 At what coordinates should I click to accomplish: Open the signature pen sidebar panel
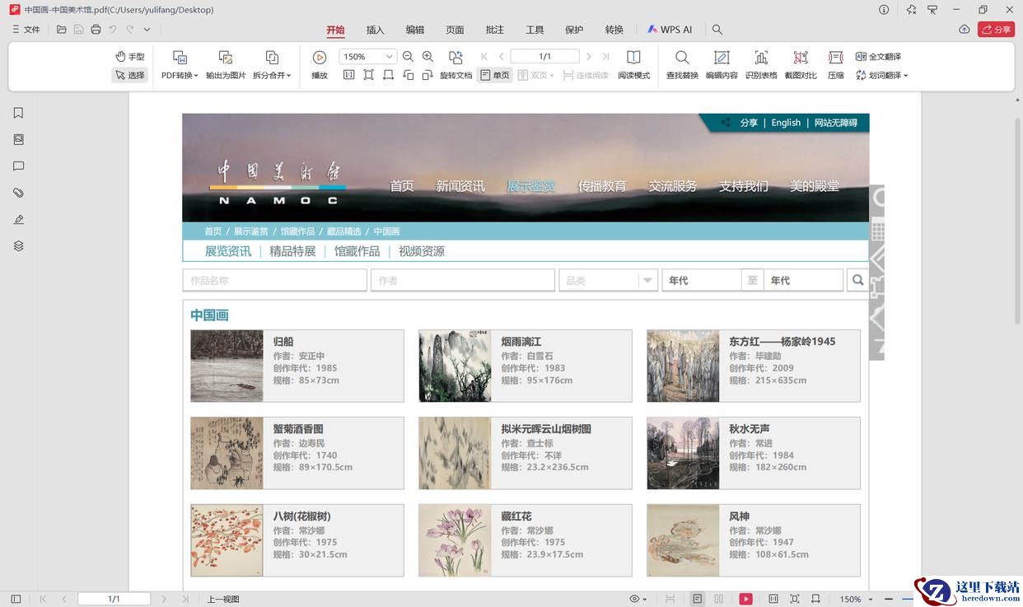18,219
